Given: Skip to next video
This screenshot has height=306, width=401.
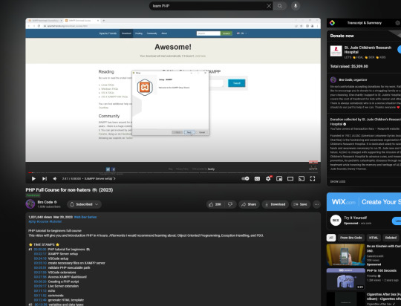Looking at the screenshot, I should (45, 178).
